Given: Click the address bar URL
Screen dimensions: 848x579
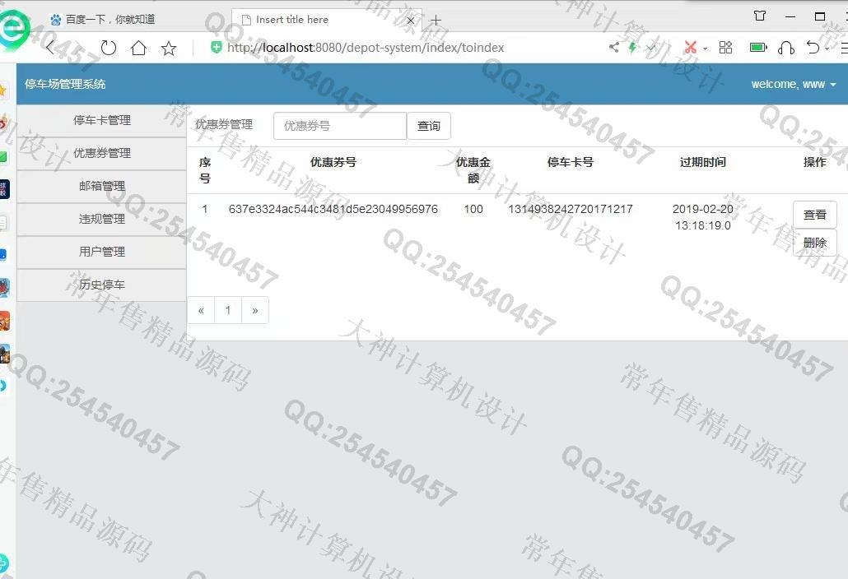Looking at the screenshot, I should 366,48.
